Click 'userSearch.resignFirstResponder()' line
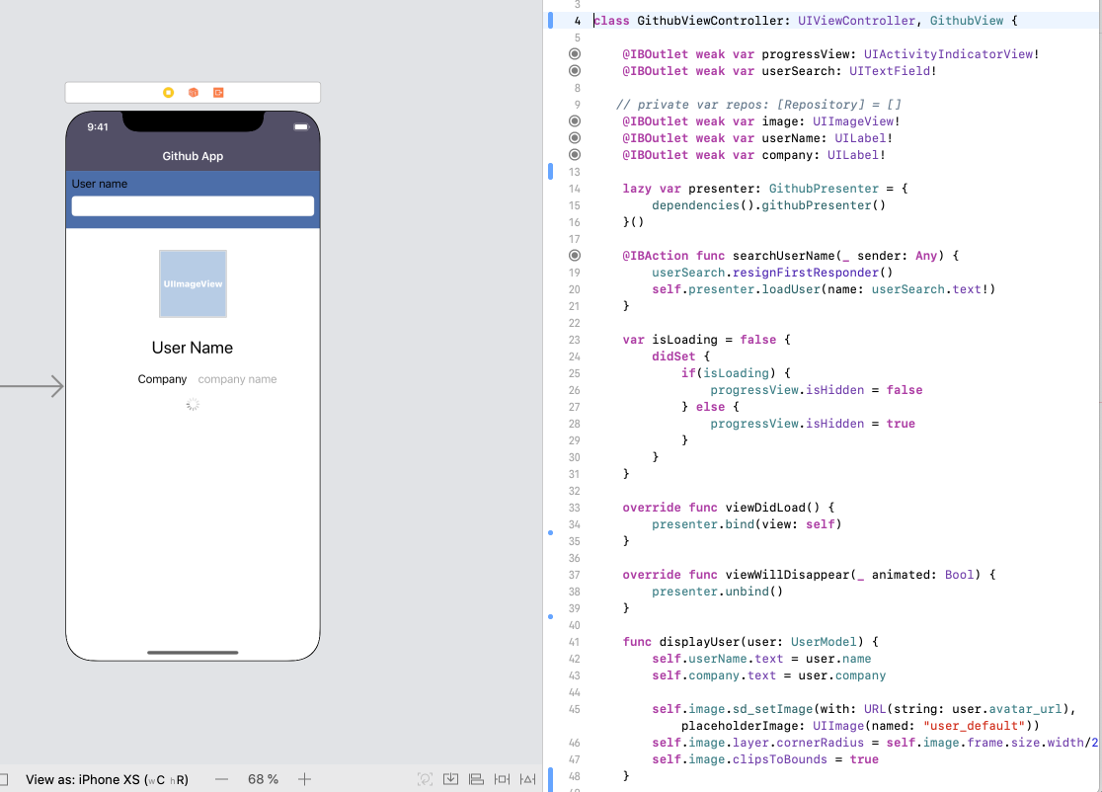 click(772, 273)
